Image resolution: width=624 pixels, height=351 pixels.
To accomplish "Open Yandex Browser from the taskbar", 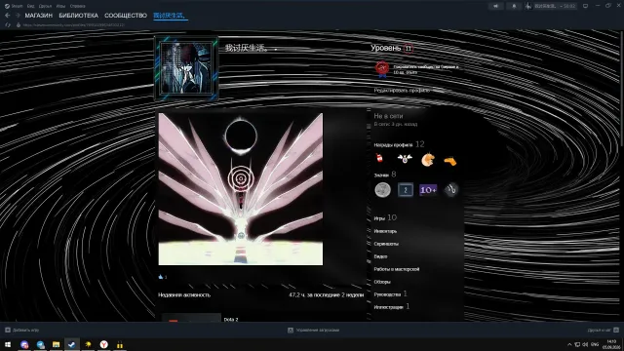I will (104, 344).
